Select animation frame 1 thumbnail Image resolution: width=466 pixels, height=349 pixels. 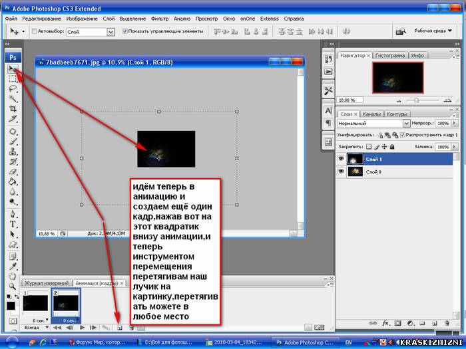[x=35, y=303]
